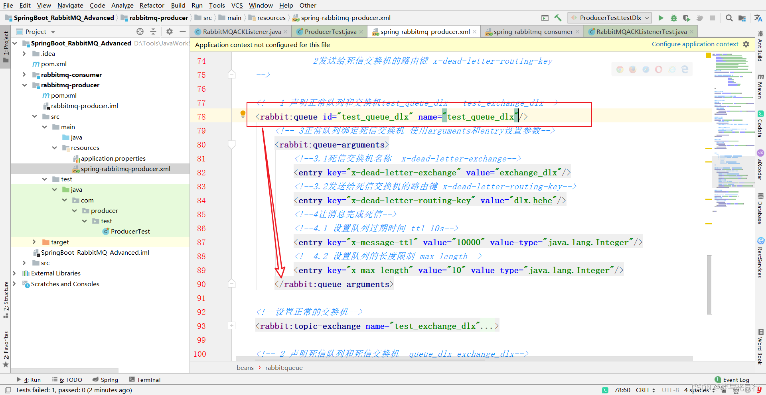Screen dimensions: 766x395
Task: Expand External Libraries node
Action: 14,273
